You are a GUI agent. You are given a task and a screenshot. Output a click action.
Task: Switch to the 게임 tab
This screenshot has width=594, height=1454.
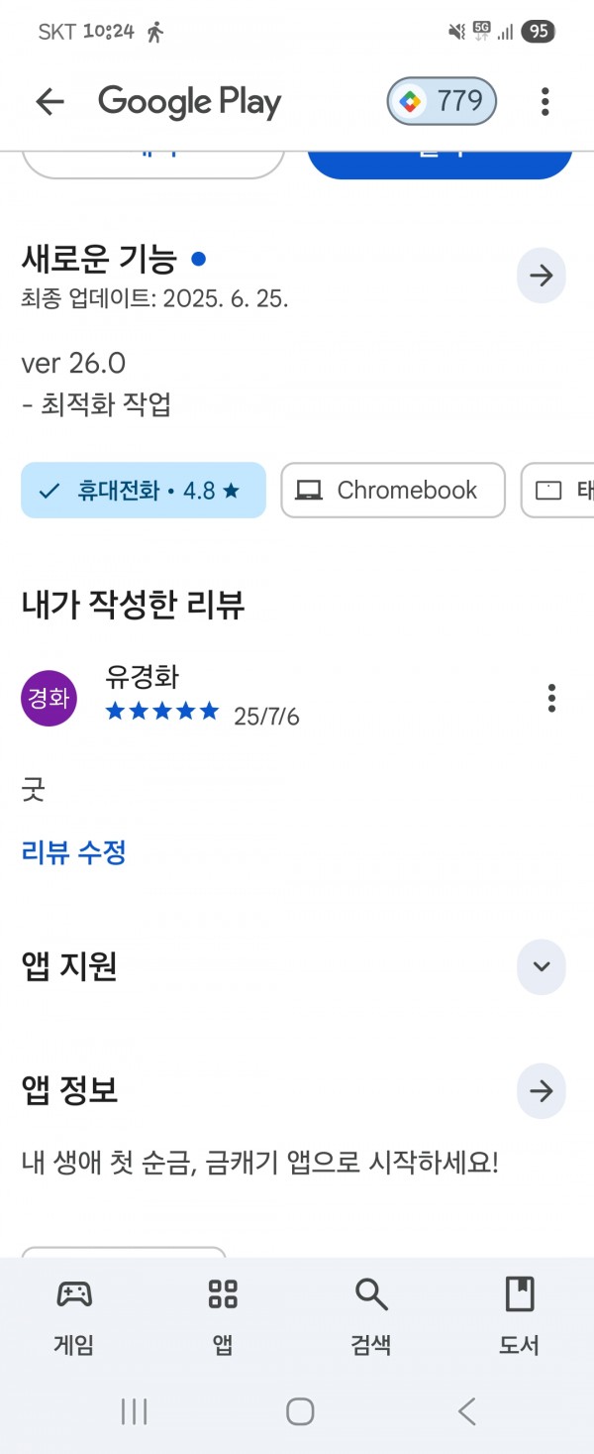[74, 1316]
